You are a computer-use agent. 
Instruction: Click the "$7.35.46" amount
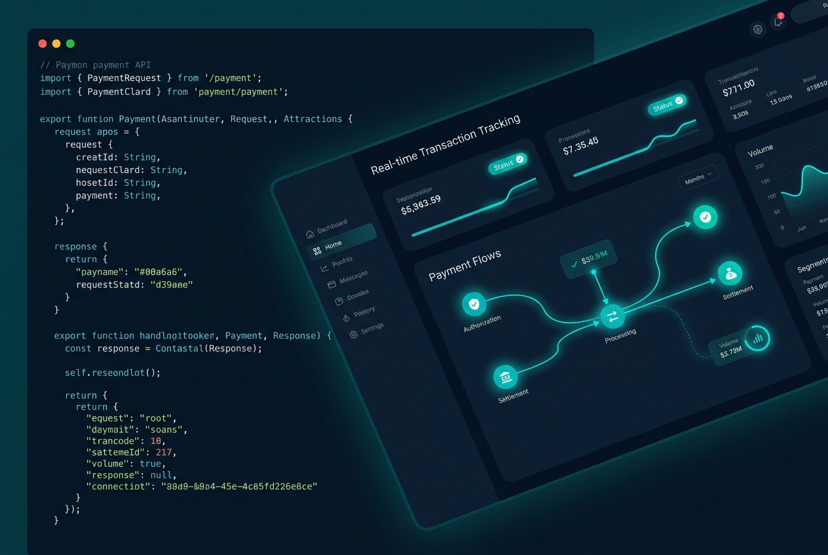click(x=580, y=145)
